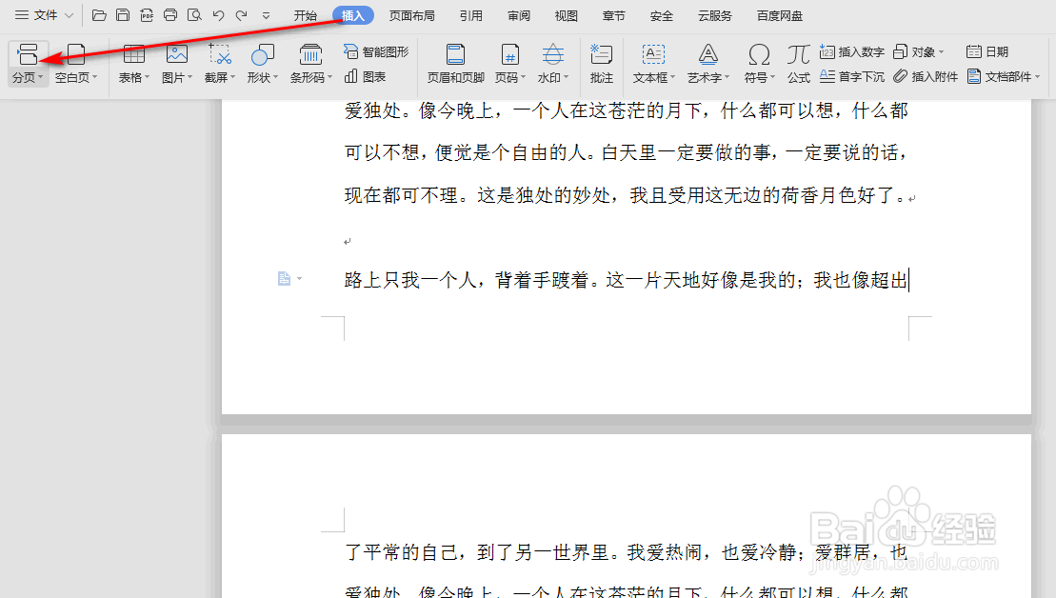The width and height of the screenshot is (1056, 598).
Task: Switch to the 开始 tab
Action: coord(305,15)
